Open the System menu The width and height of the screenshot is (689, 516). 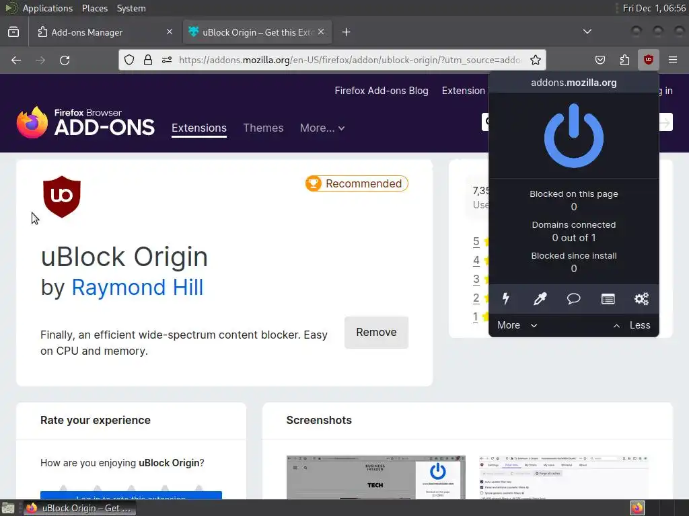(x=131, y=8)
